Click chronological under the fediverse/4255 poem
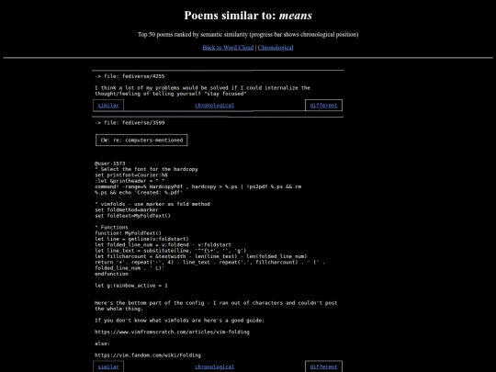Screen dimensions: 496x372 pyautogui.click(x=214, y=106)
